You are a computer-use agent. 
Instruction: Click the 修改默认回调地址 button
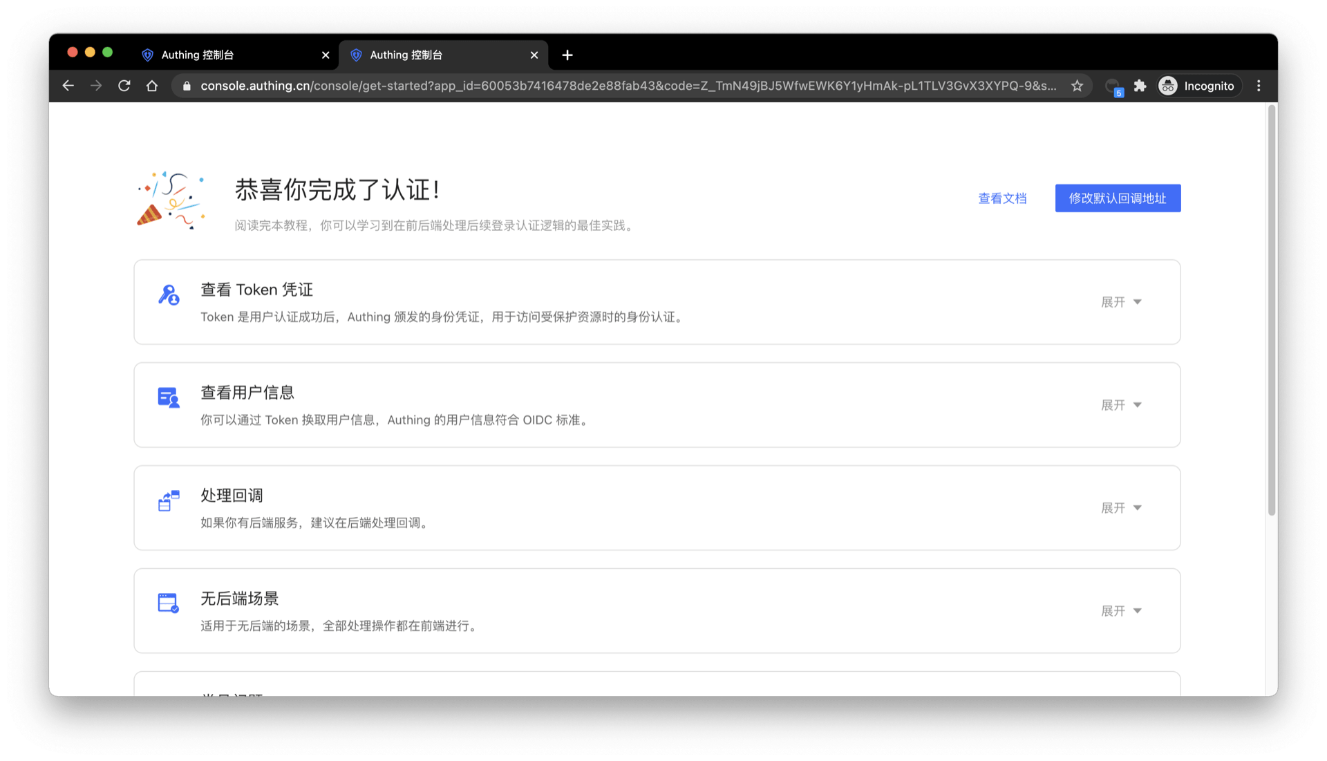click(1118, 198)
